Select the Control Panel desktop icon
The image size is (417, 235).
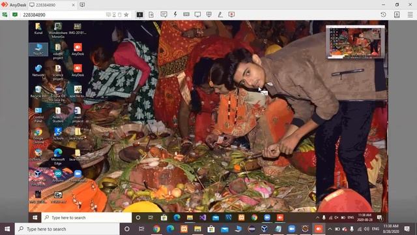[x=38, y=115]
